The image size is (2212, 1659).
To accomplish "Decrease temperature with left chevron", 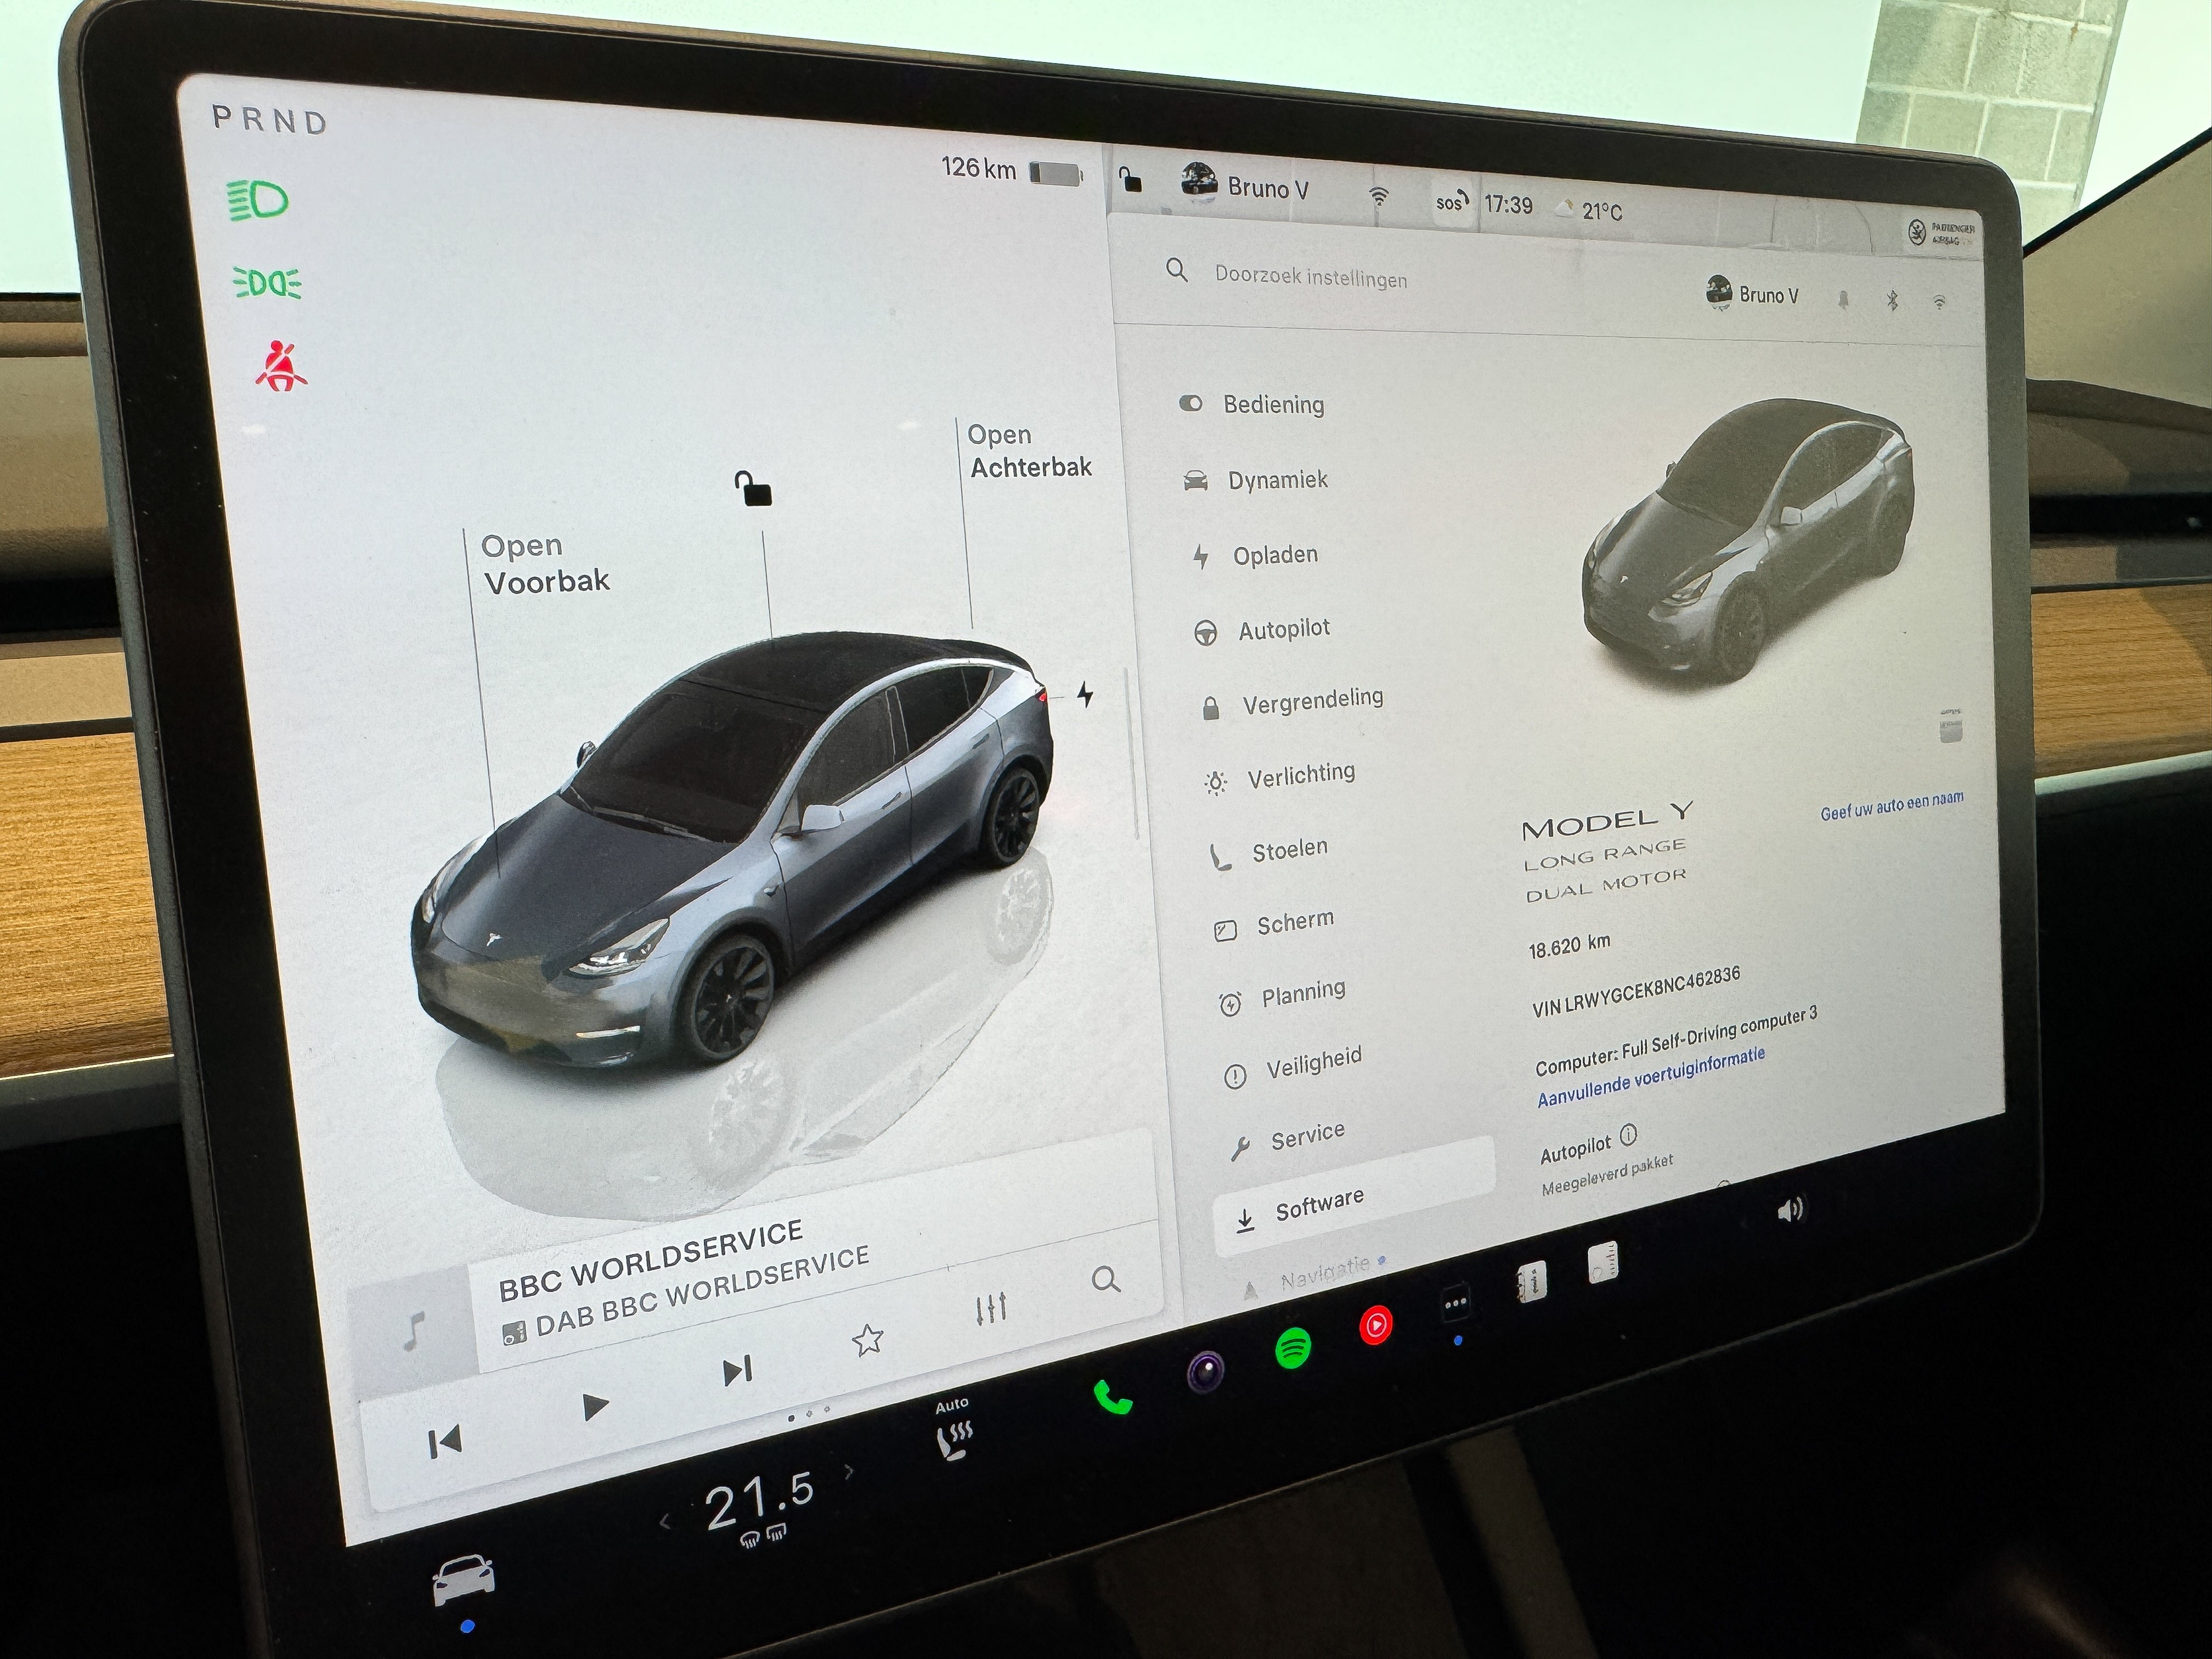I will coord(665,1522).
